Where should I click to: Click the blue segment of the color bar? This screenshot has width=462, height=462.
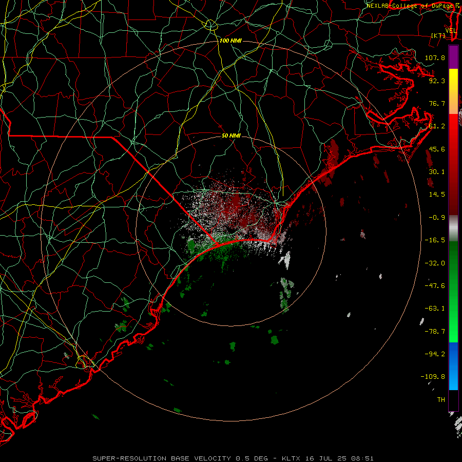[453, 366]
